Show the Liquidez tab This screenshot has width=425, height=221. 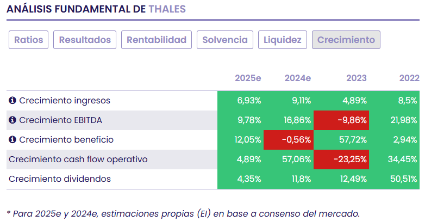pos(283,40)
